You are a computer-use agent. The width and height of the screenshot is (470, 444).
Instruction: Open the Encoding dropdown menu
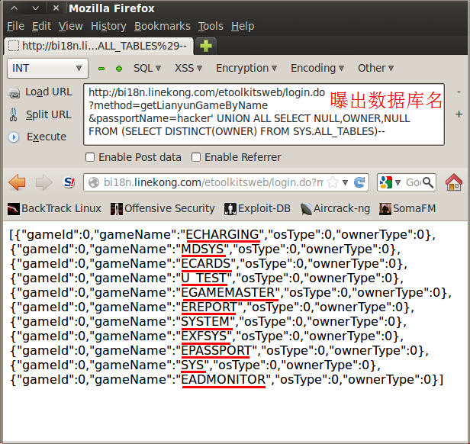(x=317, y=69)
